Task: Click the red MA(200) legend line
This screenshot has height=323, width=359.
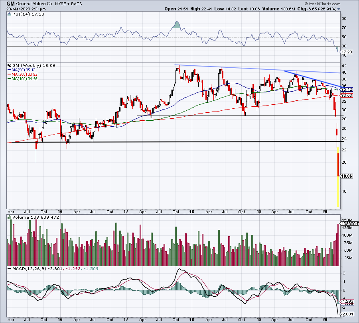Action: (10, 74)
